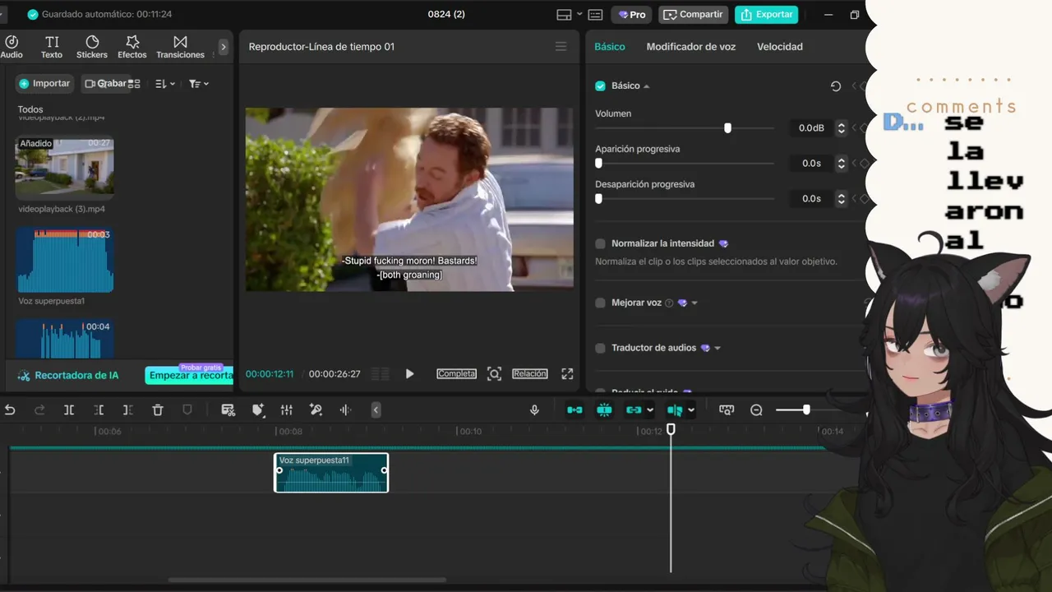Switch to the Básico tab

tap(610, 47)
